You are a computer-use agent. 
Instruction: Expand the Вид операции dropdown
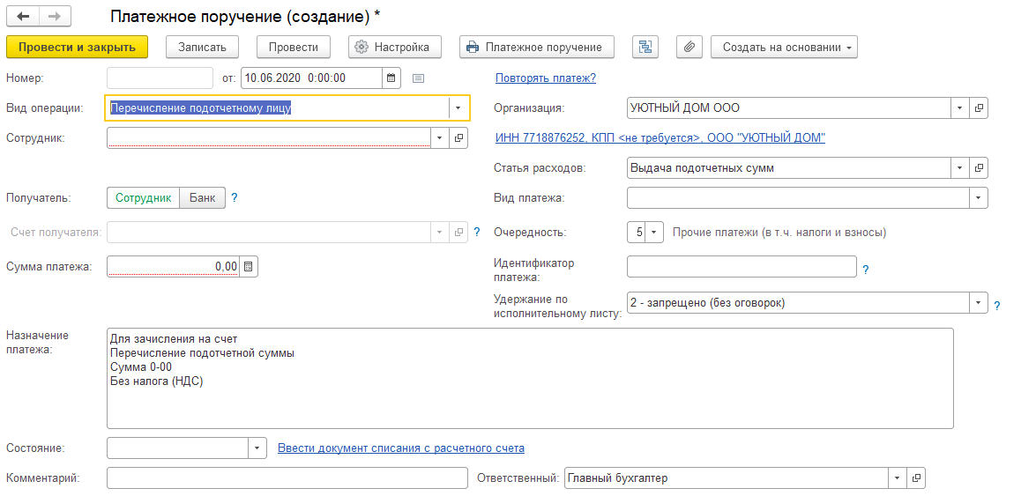(x=458, y=108)
